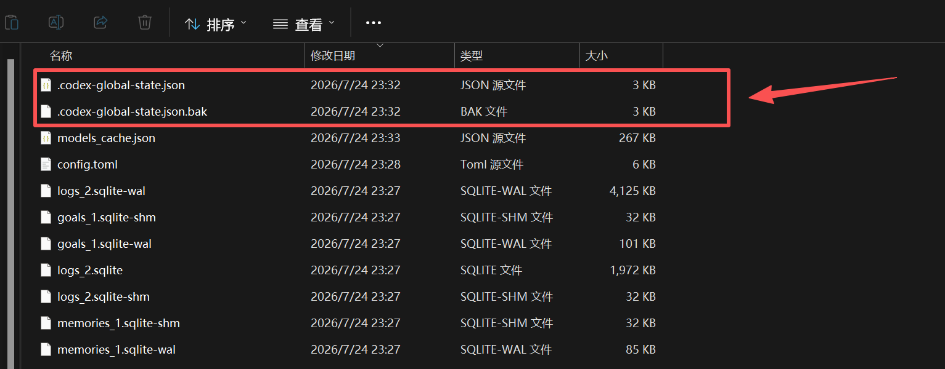The height and width of the screenshot is (369, 945).
Task: Click the 85 KB size cell
Action: (640, 349)
